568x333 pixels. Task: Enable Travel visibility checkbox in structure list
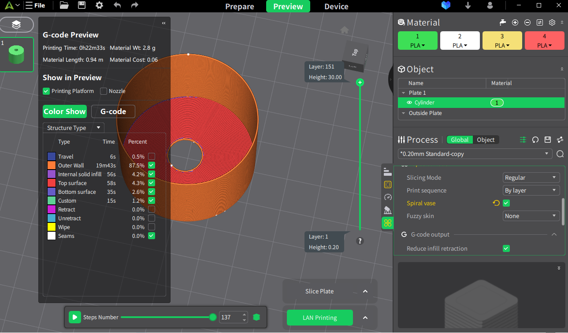(x=152, y=156)
